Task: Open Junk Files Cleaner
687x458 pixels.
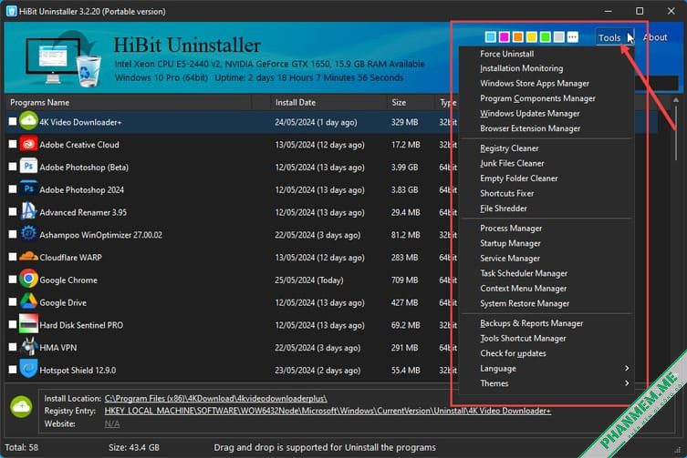Action: click(546, 163)
